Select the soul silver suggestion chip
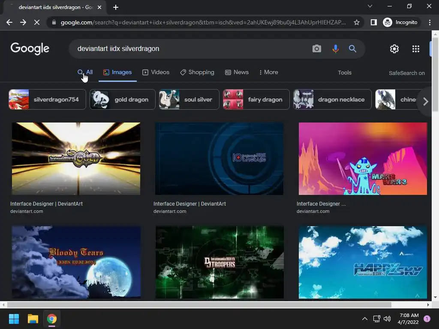 point(189,99)
